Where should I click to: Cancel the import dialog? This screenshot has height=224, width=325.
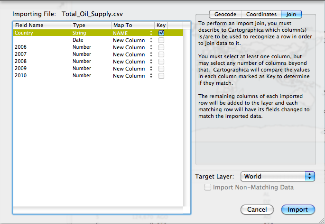257,209
